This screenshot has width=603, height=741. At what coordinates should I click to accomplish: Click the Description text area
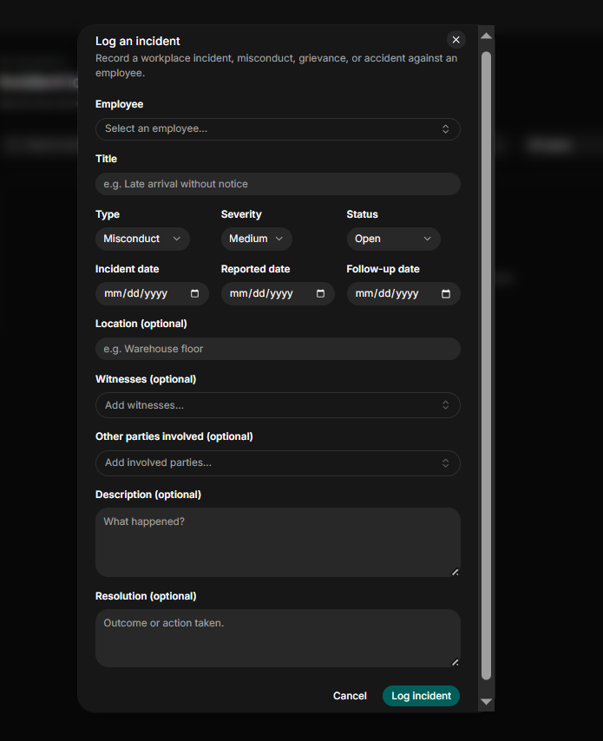click(x=278, y=542)
